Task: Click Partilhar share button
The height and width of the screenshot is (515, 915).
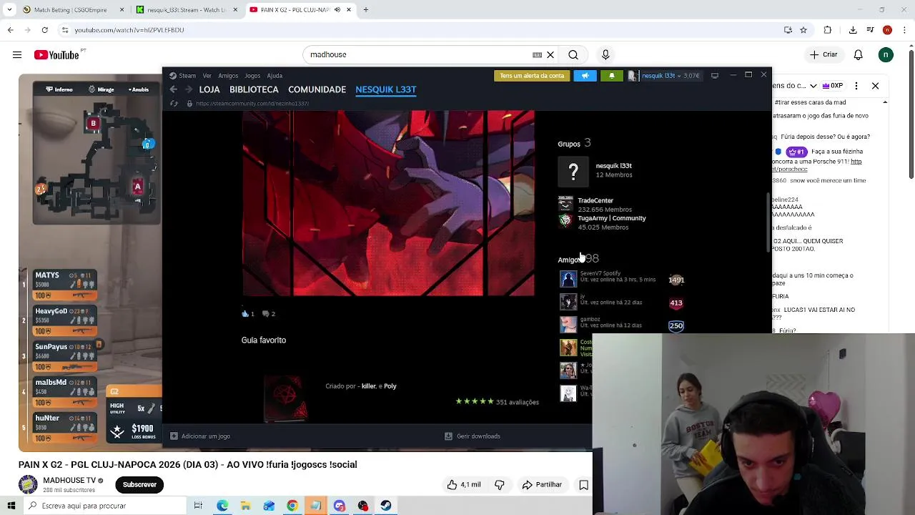Action: (541, 485)
